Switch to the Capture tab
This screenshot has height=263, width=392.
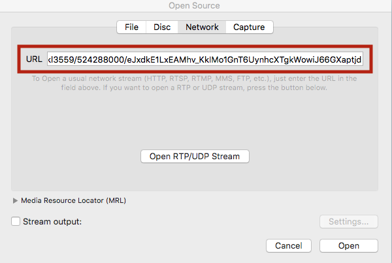tap(249, 27)
